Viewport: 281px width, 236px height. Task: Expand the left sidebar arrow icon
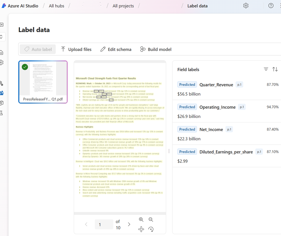(x=2, y=25)
